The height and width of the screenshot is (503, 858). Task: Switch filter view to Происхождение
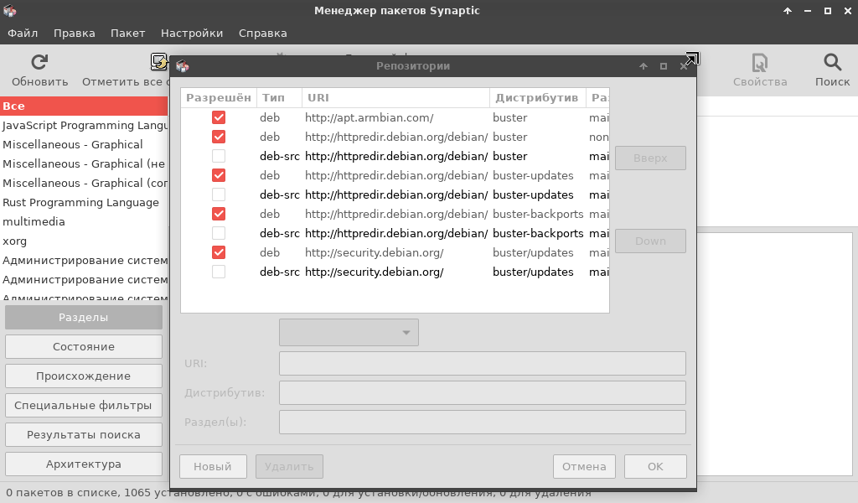point(84,376)
